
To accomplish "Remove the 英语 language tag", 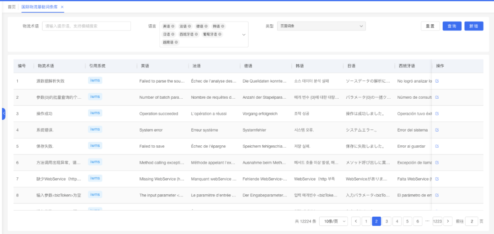I will (x=172, y=26).
